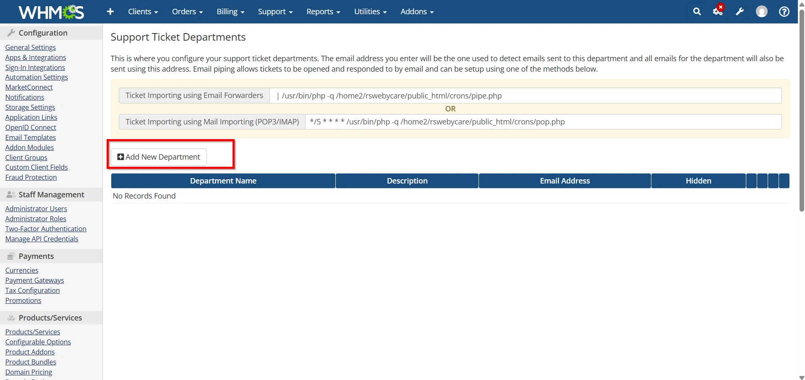
Task: Open Client Groups link
Action: [26, 158]
